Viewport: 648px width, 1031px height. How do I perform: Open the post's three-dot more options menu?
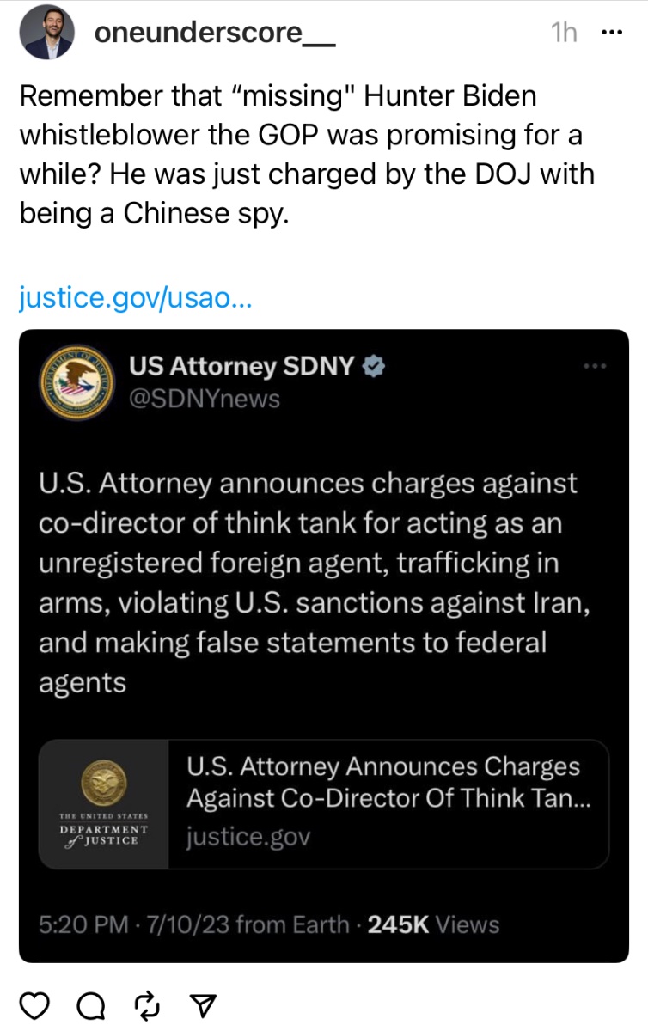611,33
